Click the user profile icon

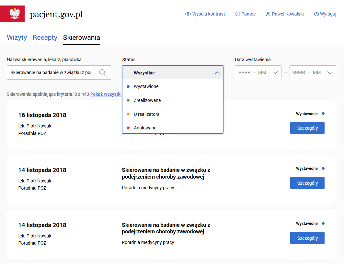268,14
